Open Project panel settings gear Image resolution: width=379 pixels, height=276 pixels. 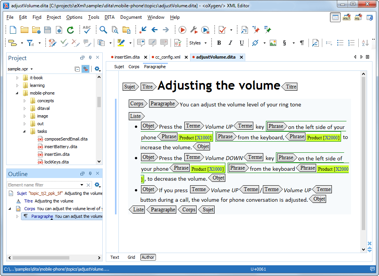97,69
